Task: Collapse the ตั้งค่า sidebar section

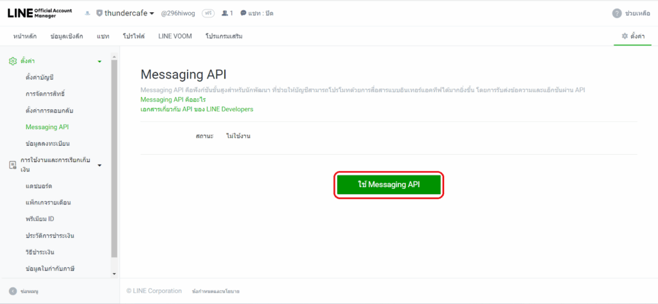Action: click(x=99, y=62)
